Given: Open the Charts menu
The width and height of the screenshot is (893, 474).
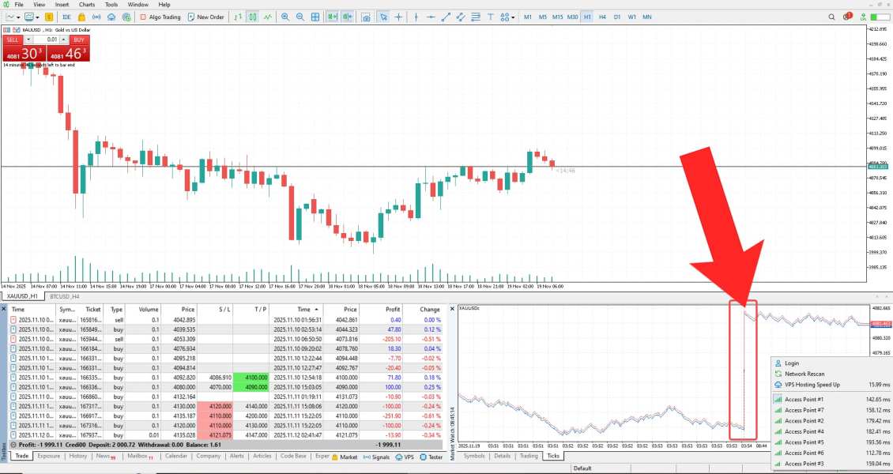Looking at the screenshot, I should coord(87,5).
